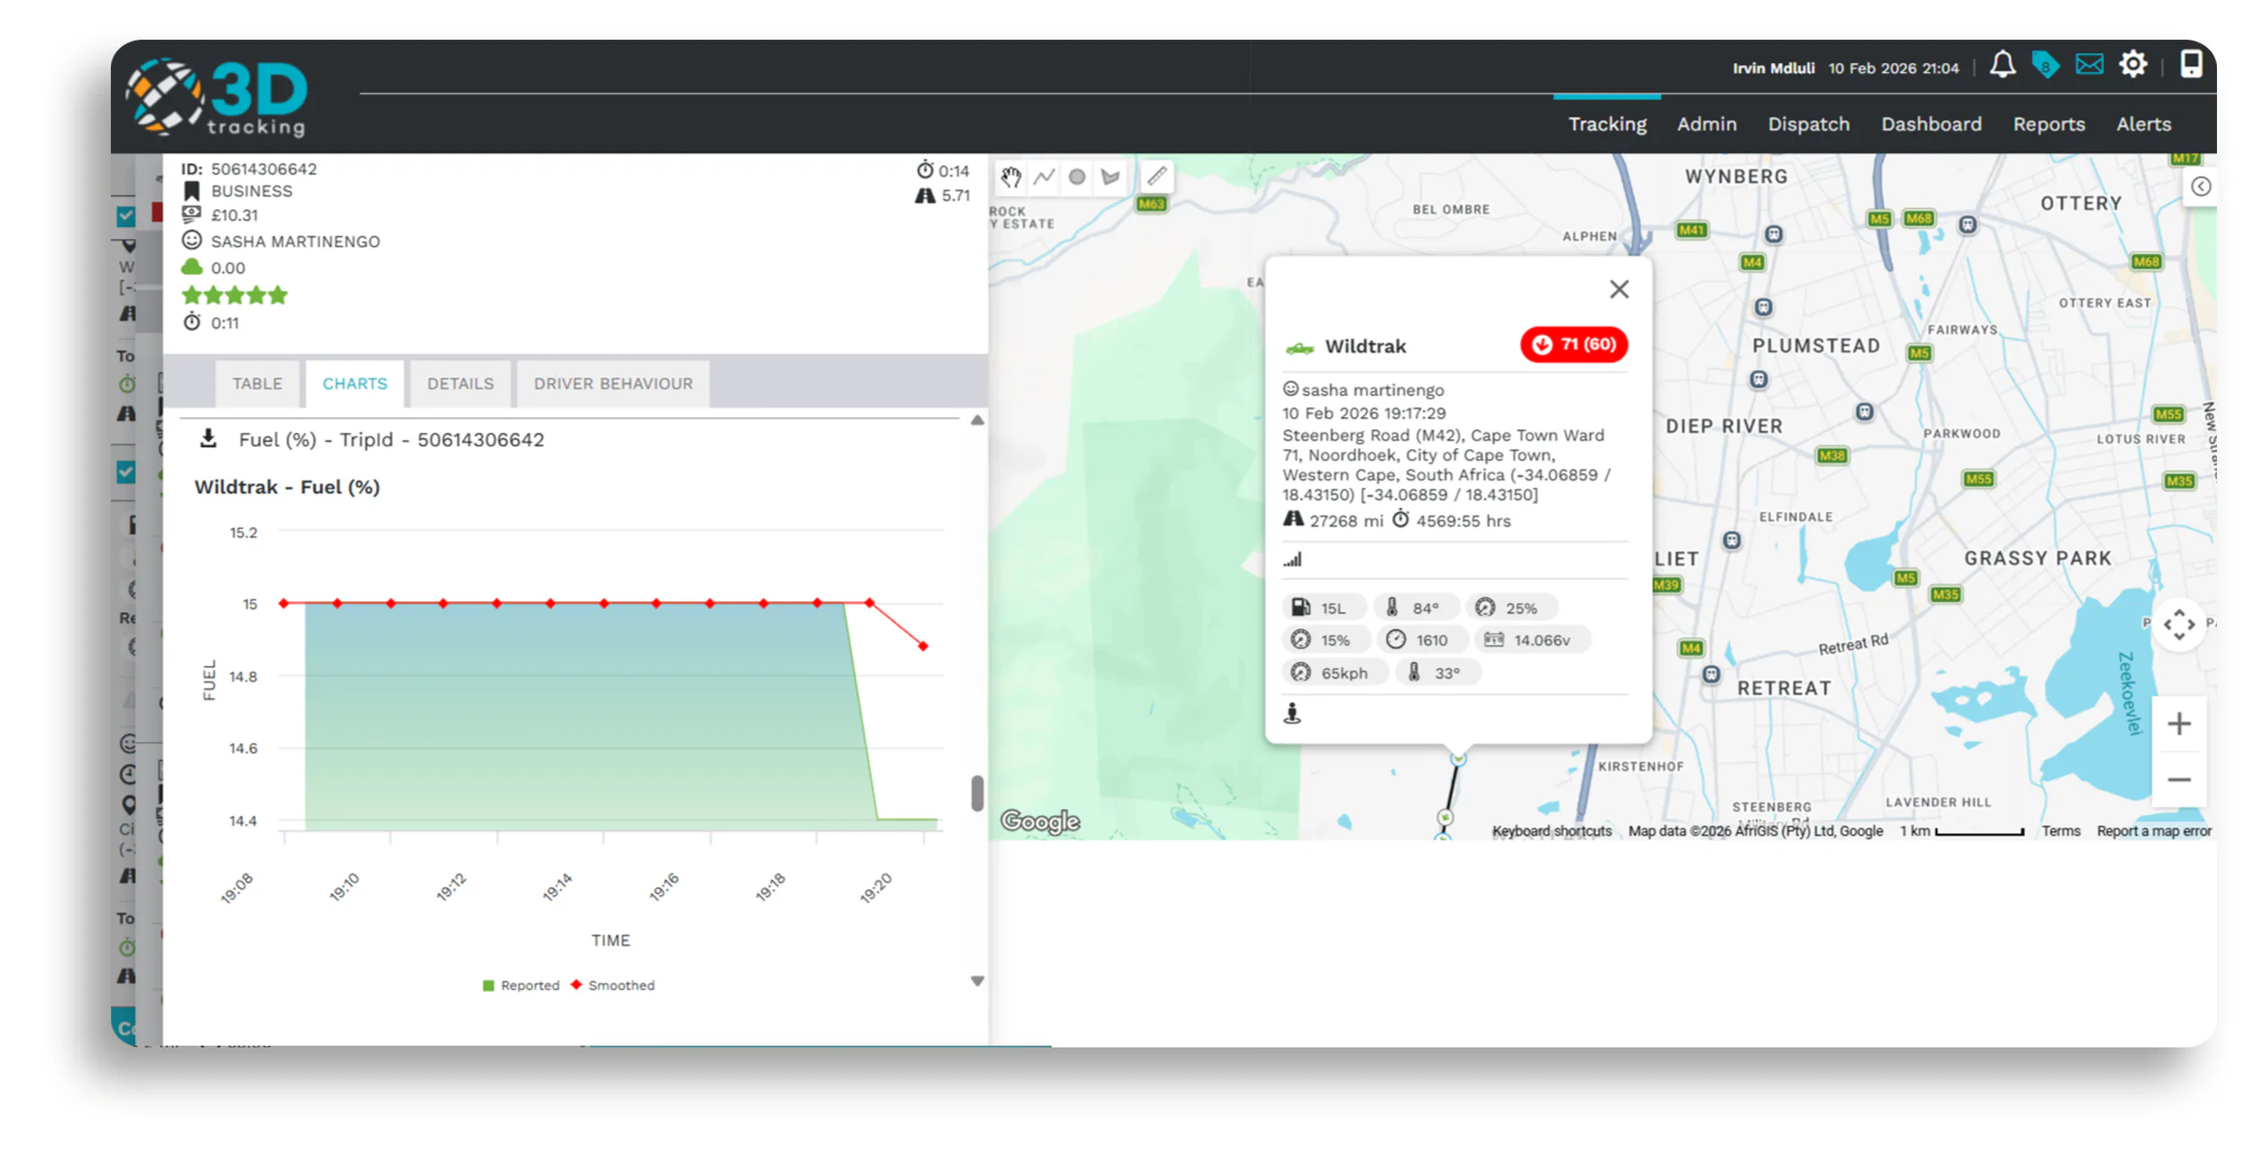Click the charts panel scrollbar thumb
The image size is (2253, 1152).
[977, 793]
